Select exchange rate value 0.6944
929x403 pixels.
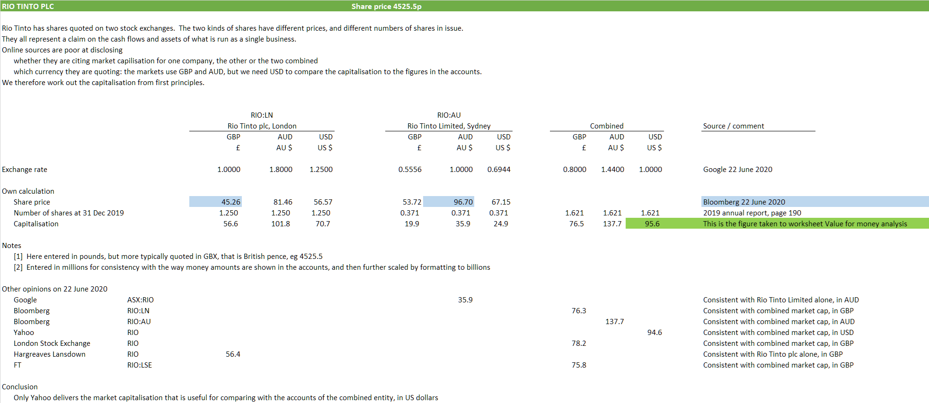[499, 169]
